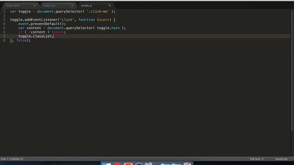Click line number 1 in the gutter
The width and height of the screenshot is (294, 165).
4,11
